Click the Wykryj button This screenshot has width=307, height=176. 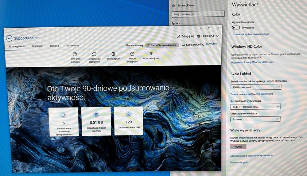pyautogui.click(x=238, y=147)
